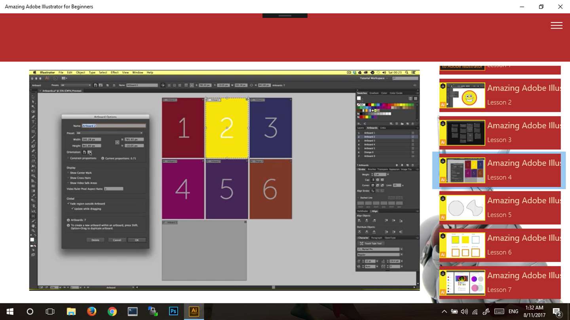
Task: Click the Width field in Artboard Options
Action: [91, 139]
